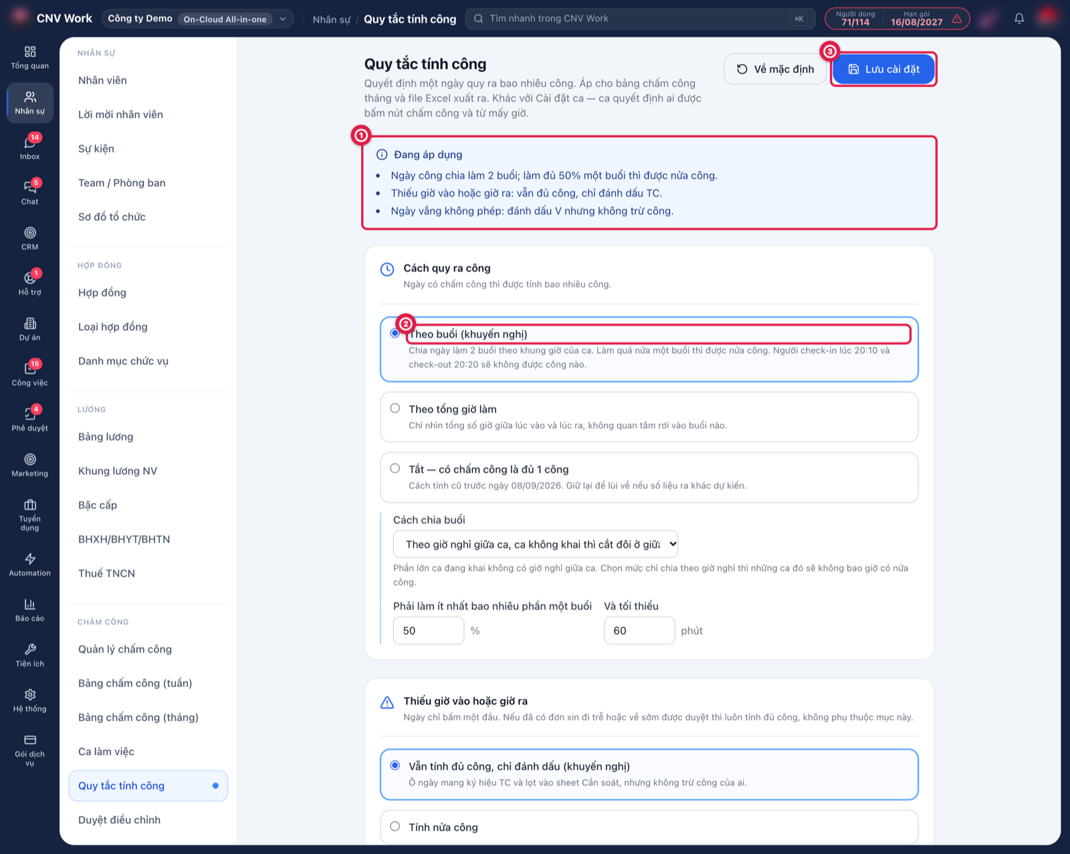This screenshot has width=1070, height=854.
Task: Open Hỗ trợ support icon
Action: pyautogui.click(x=29, y=283)
